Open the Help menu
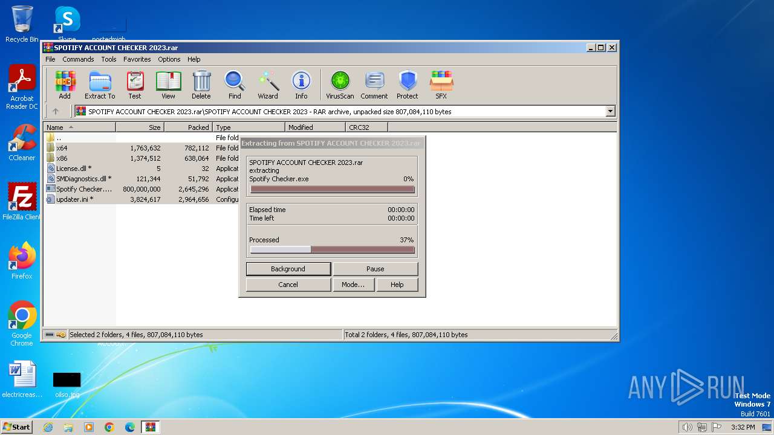 tap(193, 59)
